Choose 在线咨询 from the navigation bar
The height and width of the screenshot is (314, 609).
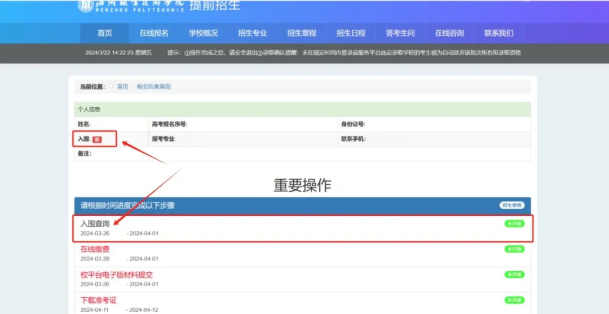[449, 33]
